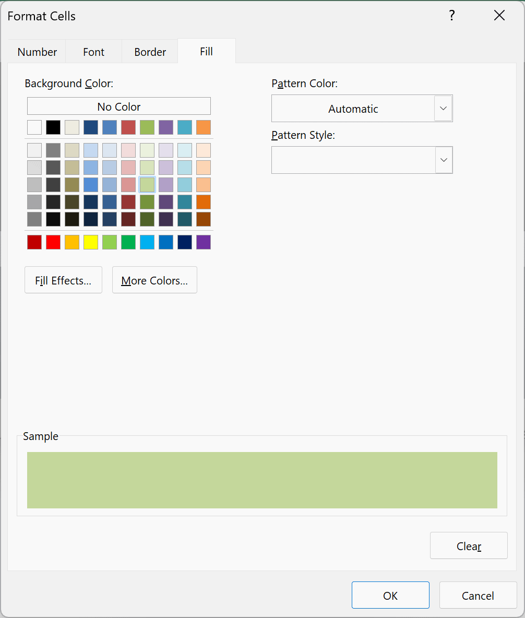Image resolution: width=525 pixels, height=618 pixels.
Task: Click the Clear button
Action: (x=469, y=546)
